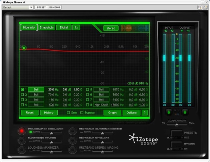Image resolution: width=210 pixels, height=162 pixels.
Task: Select the orange mid channel button
Action: (128, 28)
